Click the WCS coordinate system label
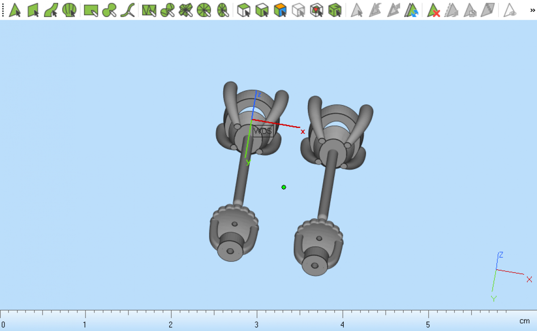 (262, 131)
